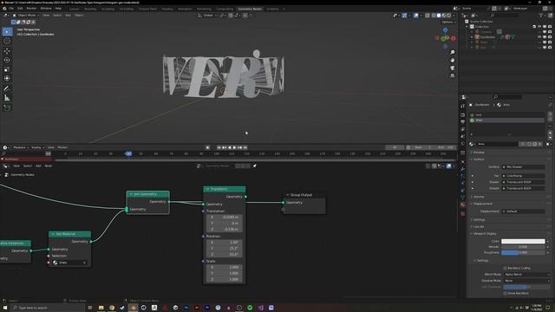Viewport: 555px width, 312px height.
Task: Open the Shadow Mode None dropdown
Action: pyautogui.click(x=527, y=281)
